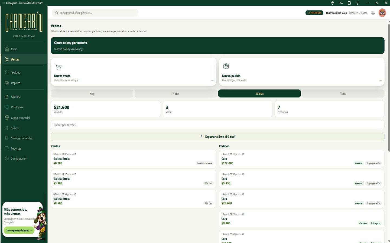Export sales to Excel (30 días)
390x243 pixels.
217,137
